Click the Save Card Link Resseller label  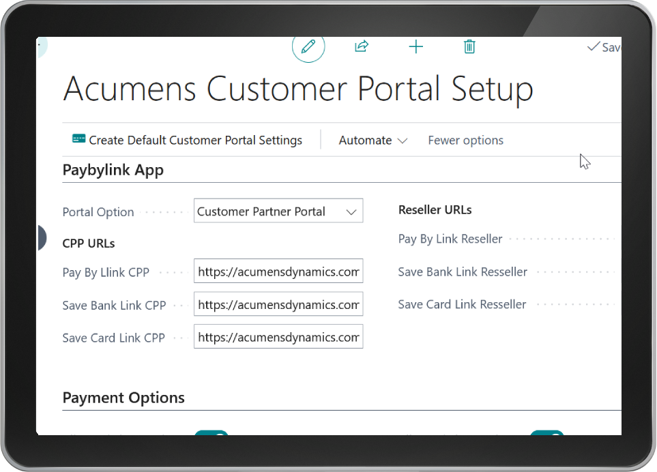[x=462, y=304]
